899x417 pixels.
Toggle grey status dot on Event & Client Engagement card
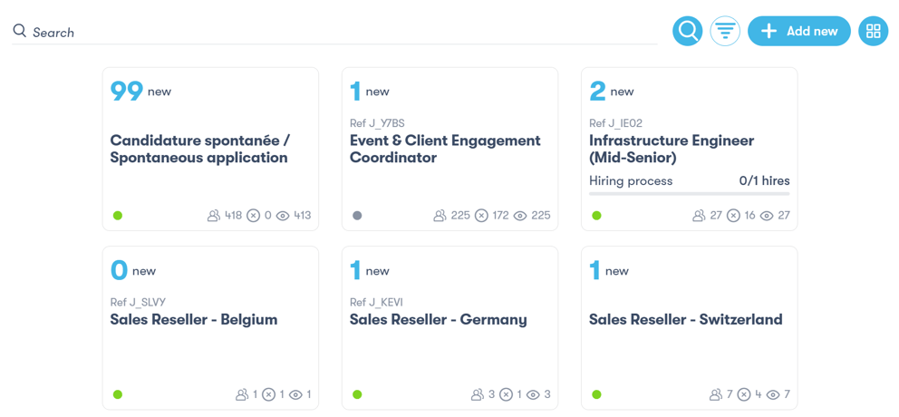[x=357, y=216]
